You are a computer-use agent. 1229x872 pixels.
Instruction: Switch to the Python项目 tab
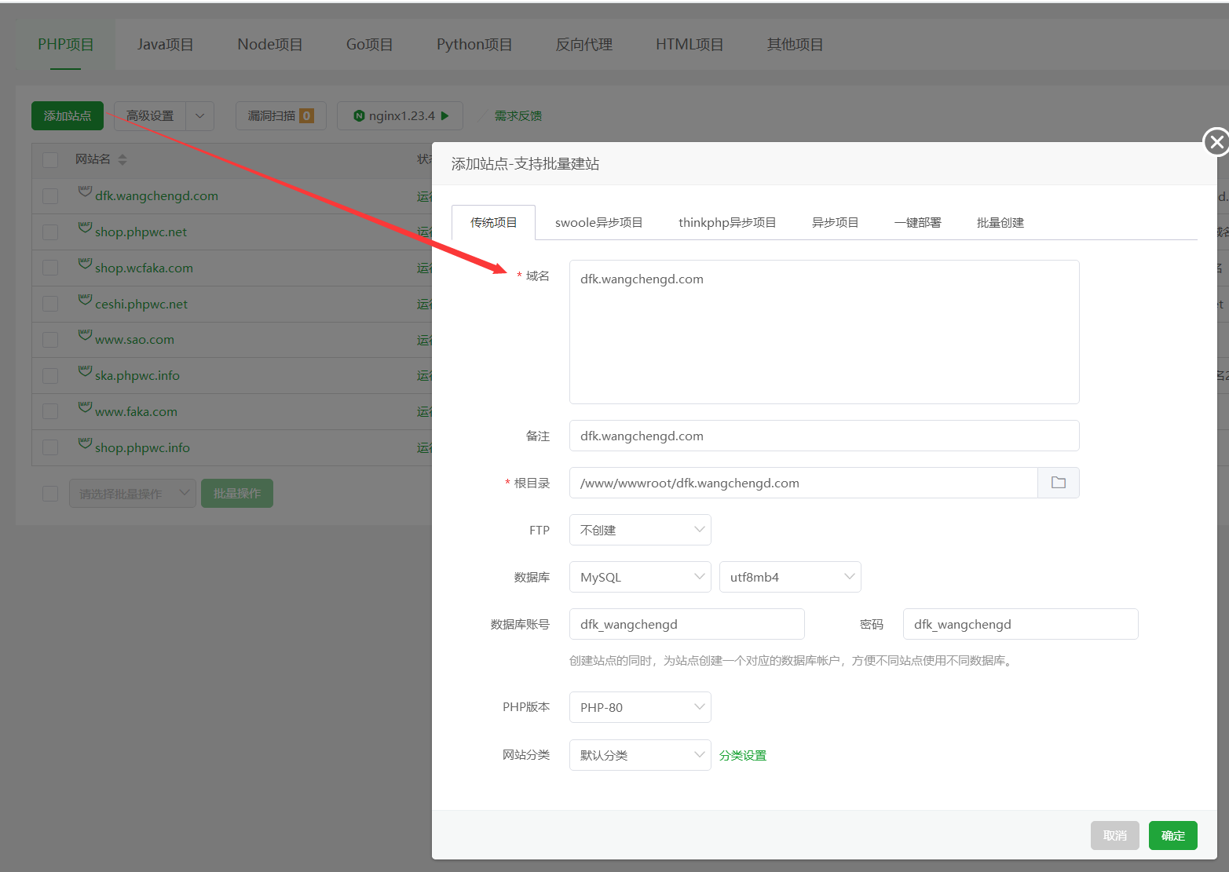pyautogui.click(x=474, y=45)
